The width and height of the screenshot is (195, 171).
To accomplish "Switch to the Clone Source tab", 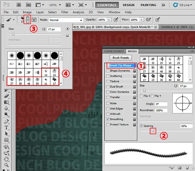I will [x=114, y=51].
